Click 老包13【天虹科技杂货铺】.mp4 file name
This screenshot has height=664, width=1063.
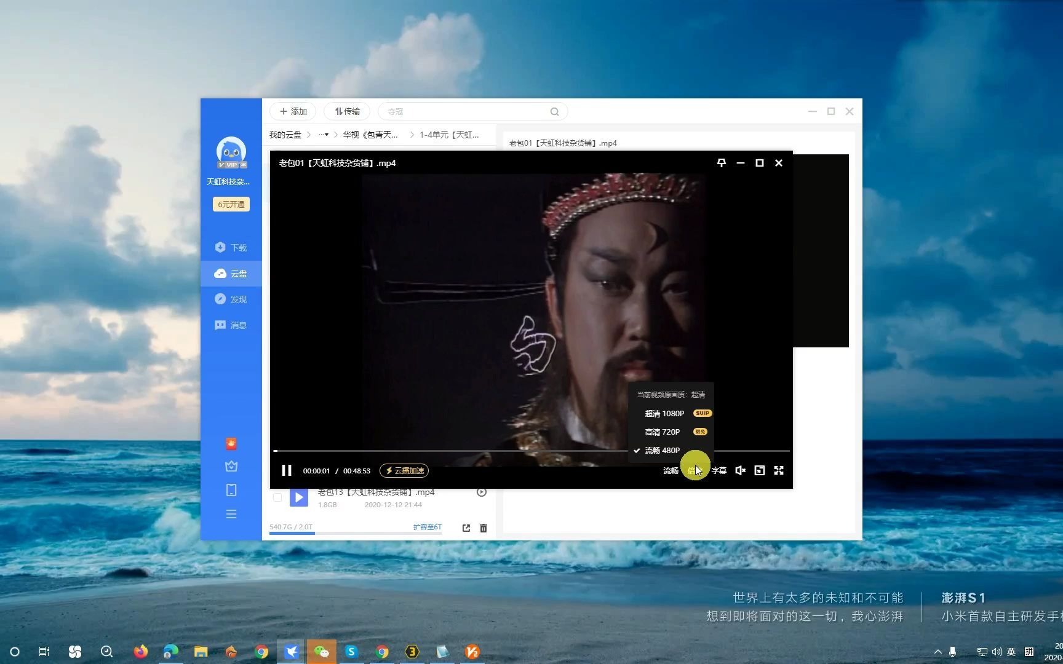tap(376, 492)
